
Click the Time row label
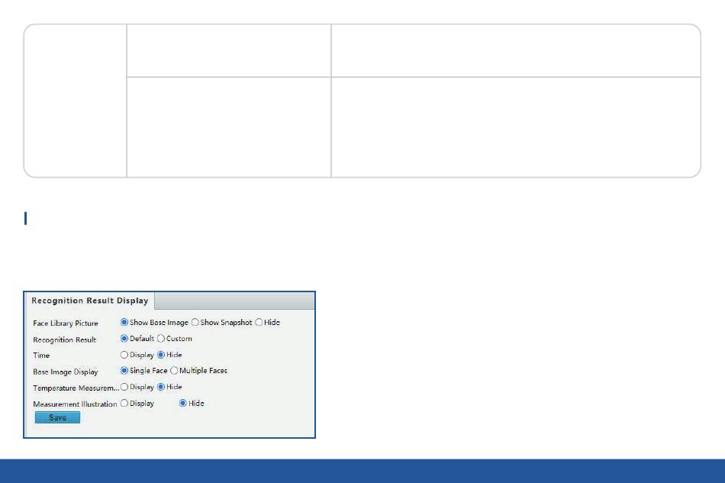[41, 356]
